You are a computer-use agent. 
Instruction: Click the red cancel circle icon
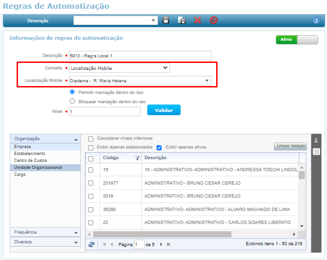(213, 20)
